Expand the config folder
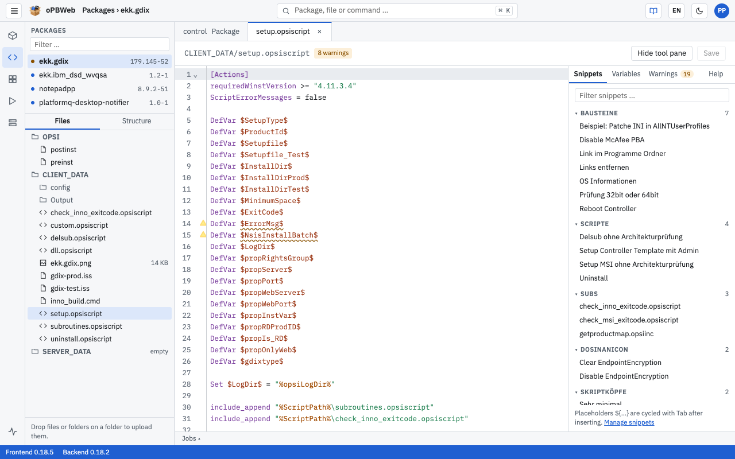The height and width of the screenshot is (459, 735). (99, 187)
